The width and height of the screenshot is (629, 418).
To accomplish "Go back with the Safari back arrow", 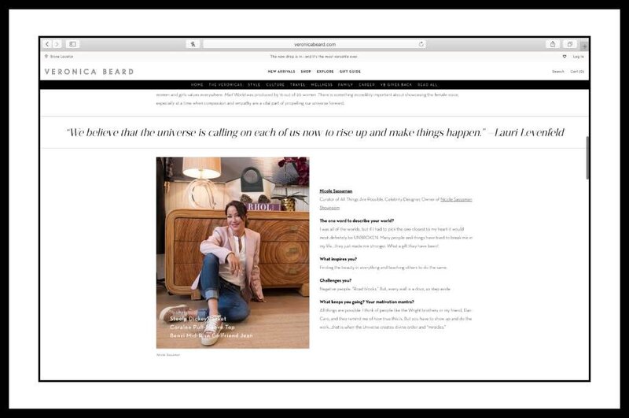I will click(47, 44).
